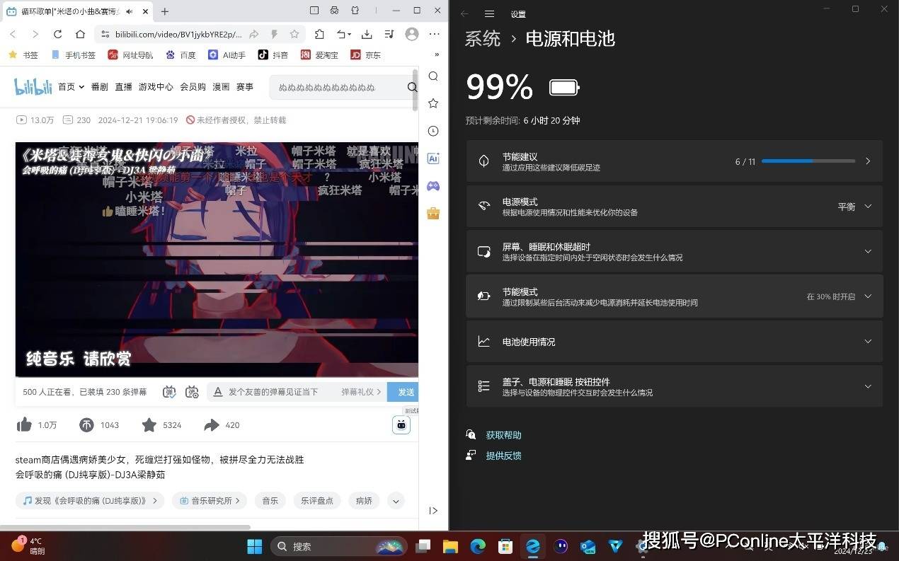899x561 pixels.
Task: Open the 首页 dropdown on bilibili
Action: point(71,86)
